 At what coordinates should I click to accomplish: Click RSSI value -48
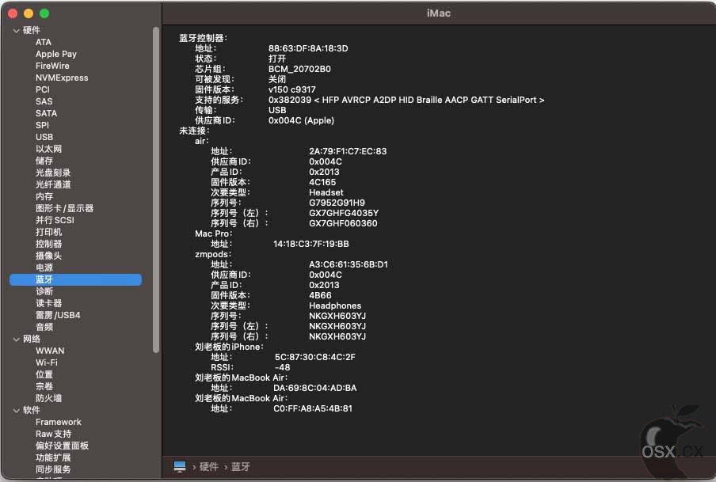[282, 367]
